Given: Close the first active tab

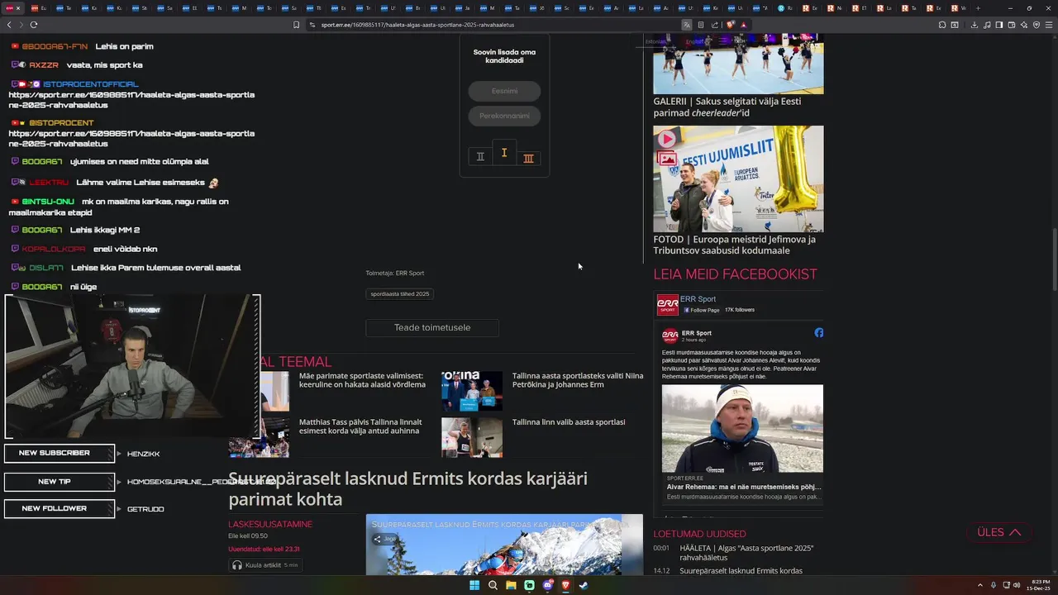Looking at the screenshot, I should [18, 8].
